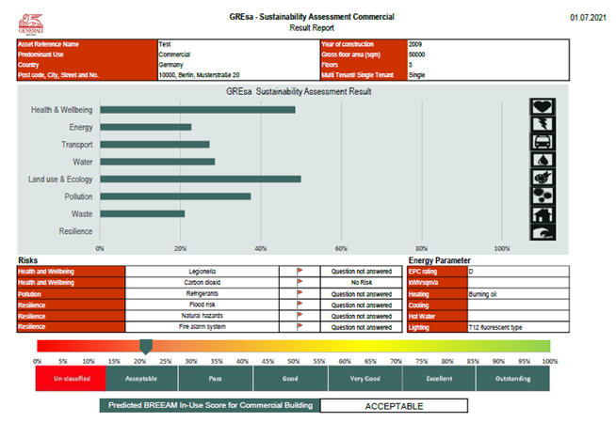Screen dimensions: 616x422
Task: Click the score marker on gradient bar
Action: (x=146, y=347)
